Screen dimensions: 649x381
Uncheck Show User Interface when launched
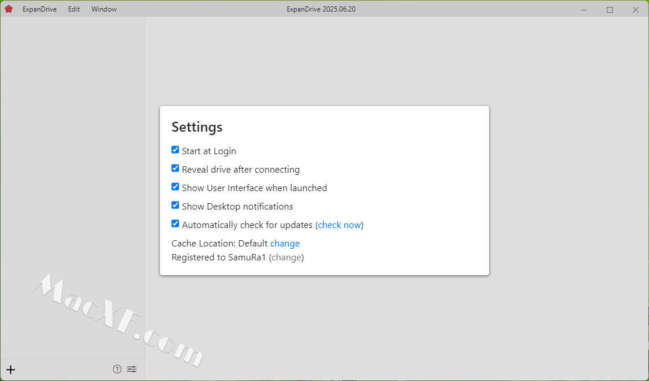[x=175, y=186]
